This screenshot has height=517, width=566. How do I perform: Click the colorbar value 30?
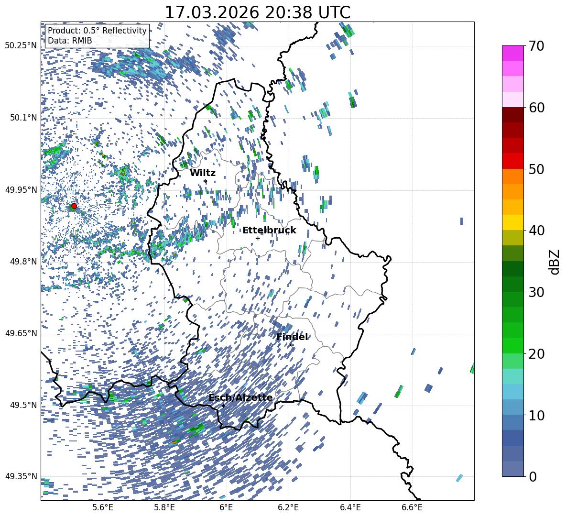tap(536, 292)
